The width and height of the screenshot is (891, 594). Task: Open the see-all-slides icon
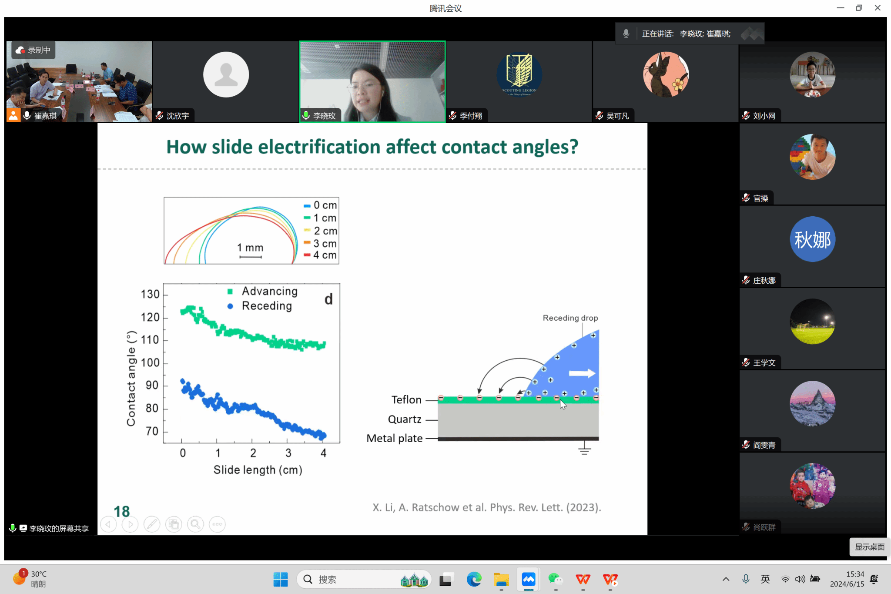[x=174, y=524]
